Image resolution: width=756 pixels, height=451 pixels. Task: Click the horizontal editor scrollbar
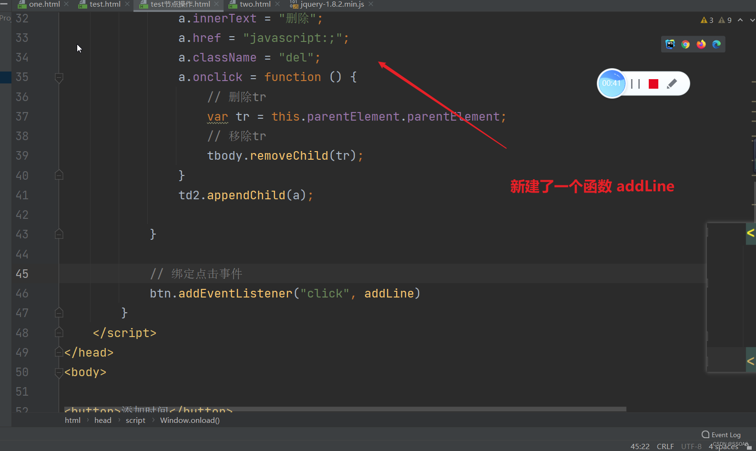point(345,409)
